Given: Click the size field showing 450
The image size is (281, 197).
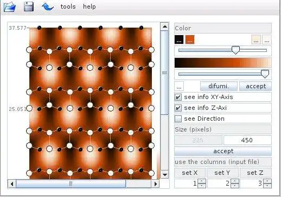Looking at the screenshot, I should [247, 140].
